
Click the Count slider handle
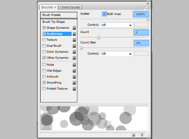click(x=98, y=37)
